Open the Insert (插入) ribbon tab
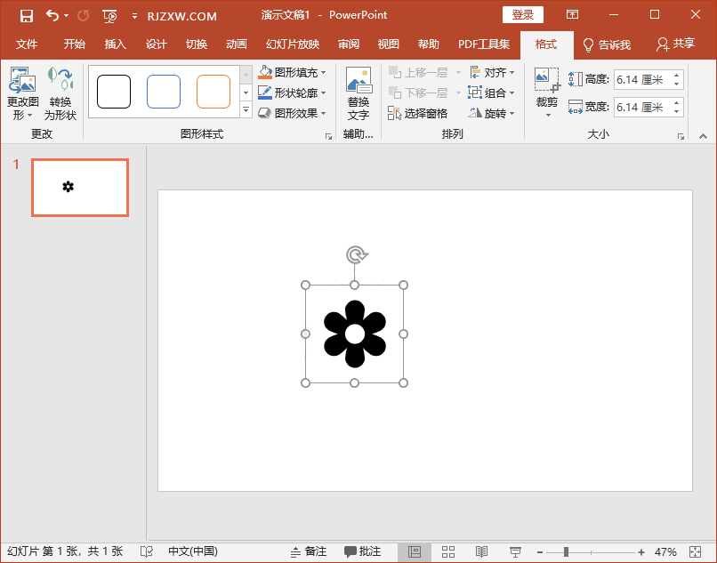The image size is (717, 563). coord(116,44)
